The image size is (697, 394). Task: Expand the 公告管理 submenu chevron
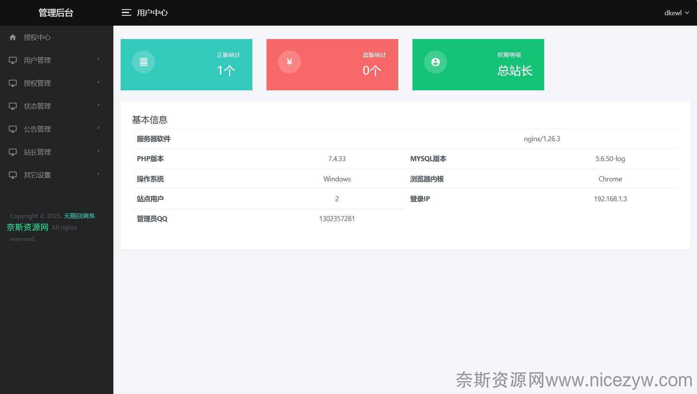coord(98,128)
